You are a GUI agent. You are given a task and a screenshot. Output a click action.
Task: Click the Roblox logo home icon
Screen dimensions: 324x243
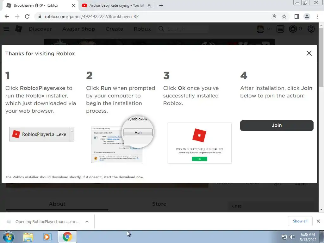pyautogui.click(x=19, y=29)
